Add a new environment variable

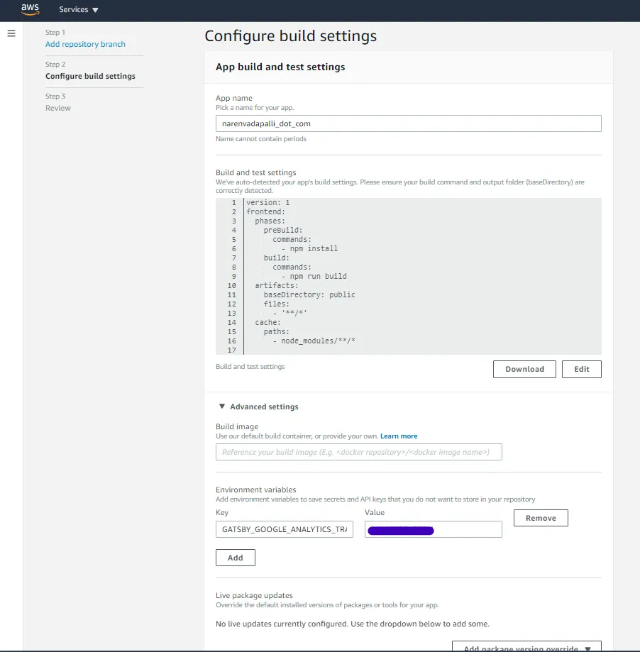[x=236, y=558]
